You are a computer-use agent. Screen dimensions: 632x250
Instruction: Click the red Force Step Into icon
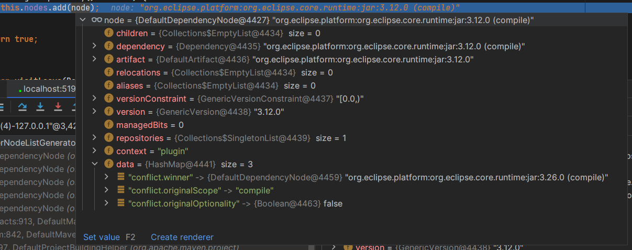(58, 107)
